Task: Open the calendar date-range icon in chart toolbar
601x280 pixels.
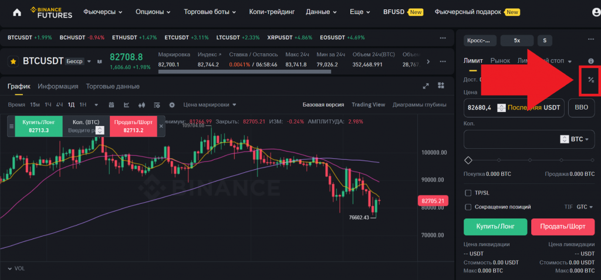Action: coord(112,105)
